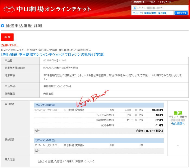190x168 pixels.
Task: Open 抽選申込履歴 in the header
Action: pyautogui.click(x=150, y=13)
